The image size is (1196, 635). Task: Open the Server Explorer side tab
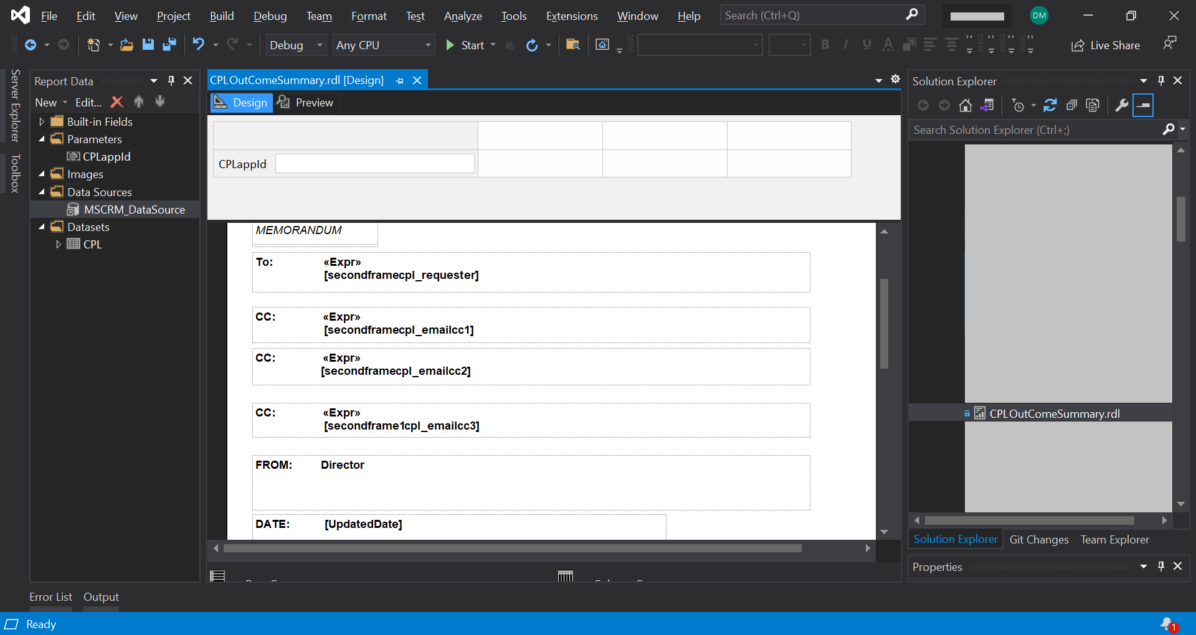click(16, 105)
